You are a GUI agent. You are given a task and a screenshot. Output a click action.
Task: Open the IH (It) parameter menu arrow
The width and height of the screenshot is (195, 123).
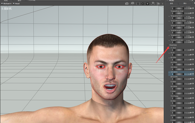click(x=193, y=55)
